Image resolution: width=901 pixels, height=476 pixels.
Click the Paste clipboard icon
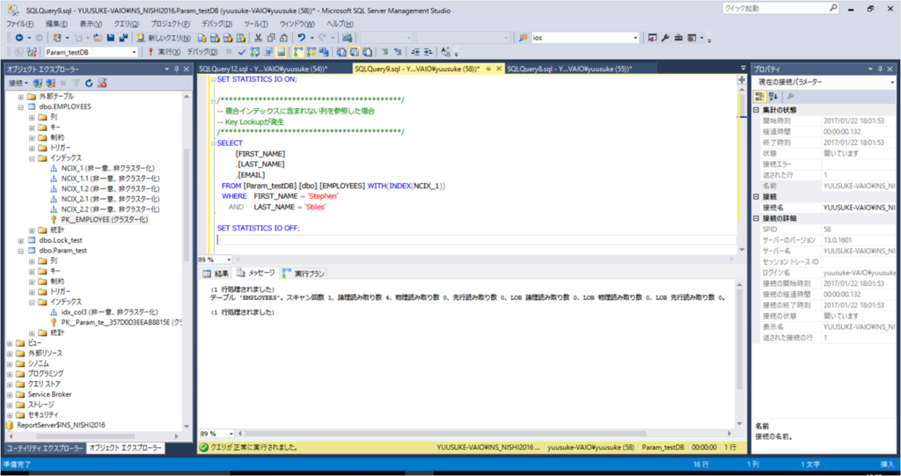[284, 37]
